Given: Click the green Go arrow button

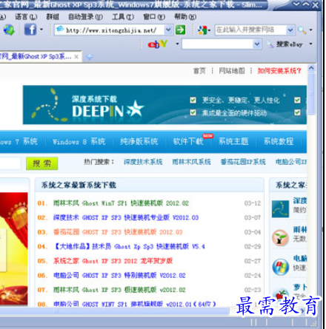Looking at the screenshot, I should (180, 30).
